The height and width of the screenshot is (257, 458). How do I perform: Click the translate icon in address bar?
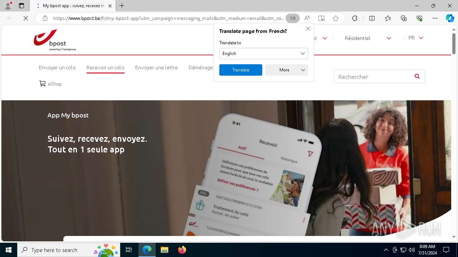coord(293,18)
